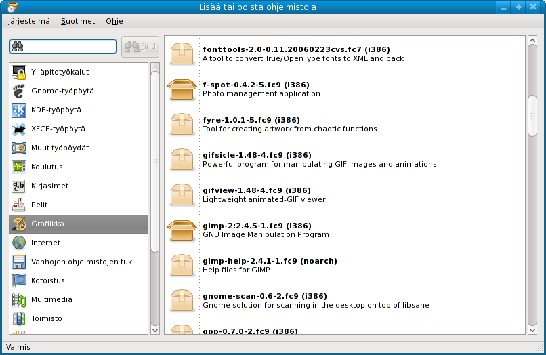Select the gnome-scan-0.6-2.fc9 package entry
This screenshot has width=546, height=355.
tap(314, 300)
